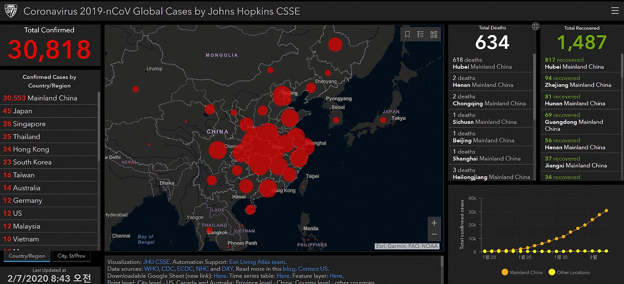Click the Total Recovered 1,487 figure
Screen dimensions: 624x284
(582, 43)
